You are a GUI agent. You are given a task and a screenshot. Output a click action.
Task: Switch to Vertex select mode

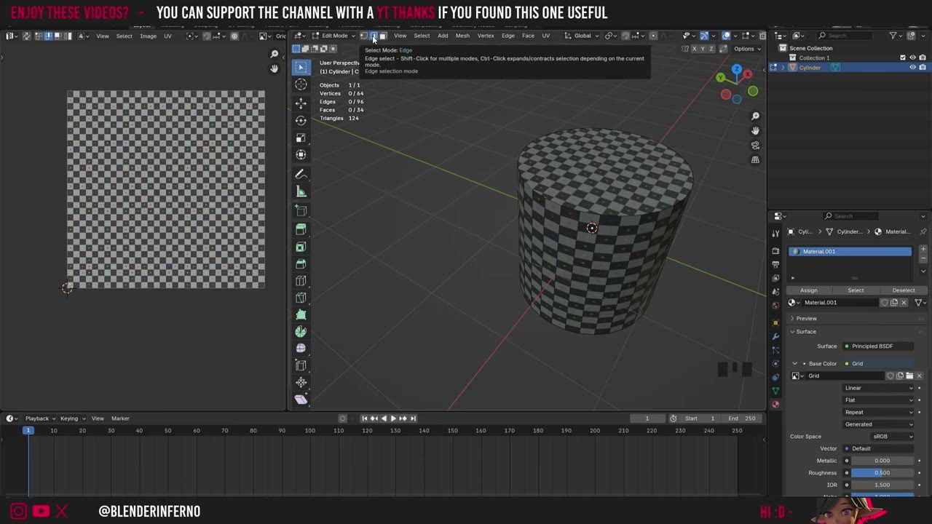363,36
